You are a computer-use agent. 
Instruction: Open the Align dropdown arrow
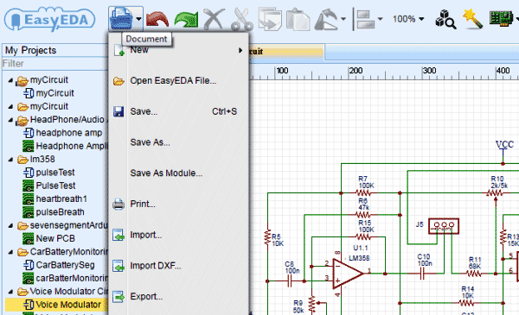pos(381,19)
